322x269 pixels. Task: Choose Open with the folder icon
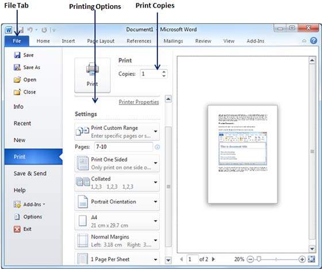click(25, 80)
